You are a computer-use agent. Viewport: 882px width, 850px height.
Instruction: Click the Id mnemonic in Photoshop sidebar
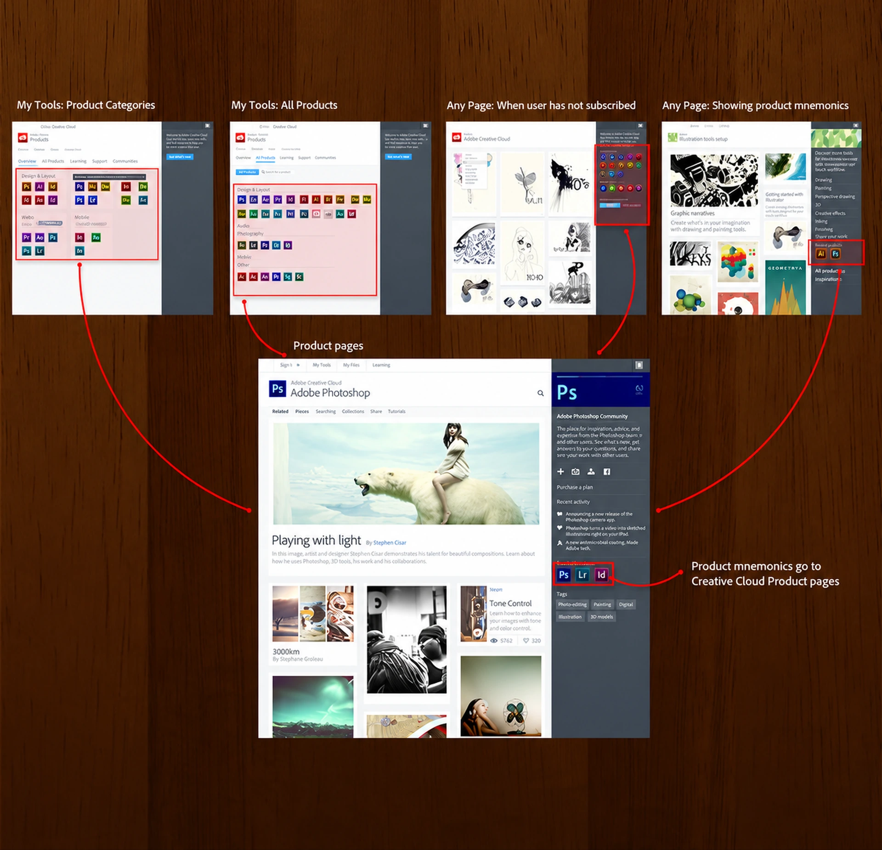click(601, 574)
